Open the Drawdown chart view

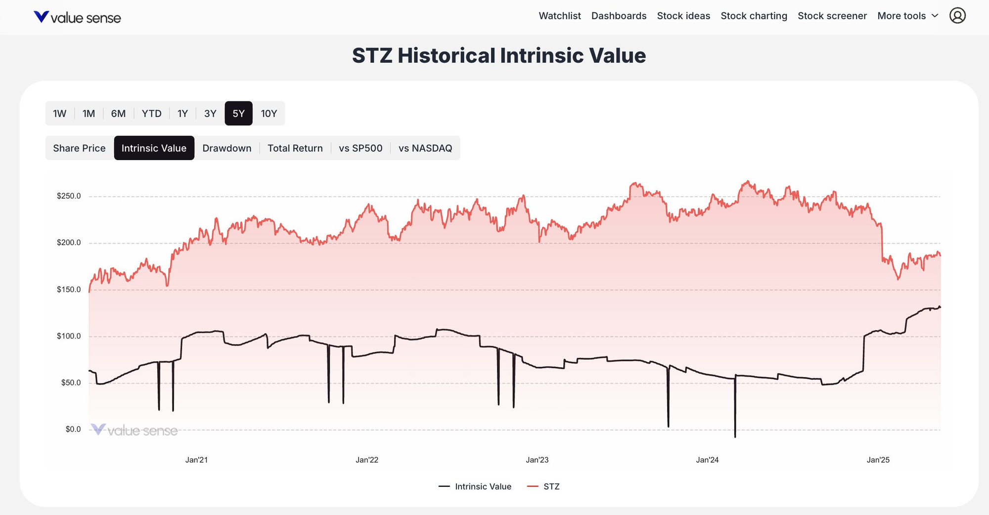(226, 148)
